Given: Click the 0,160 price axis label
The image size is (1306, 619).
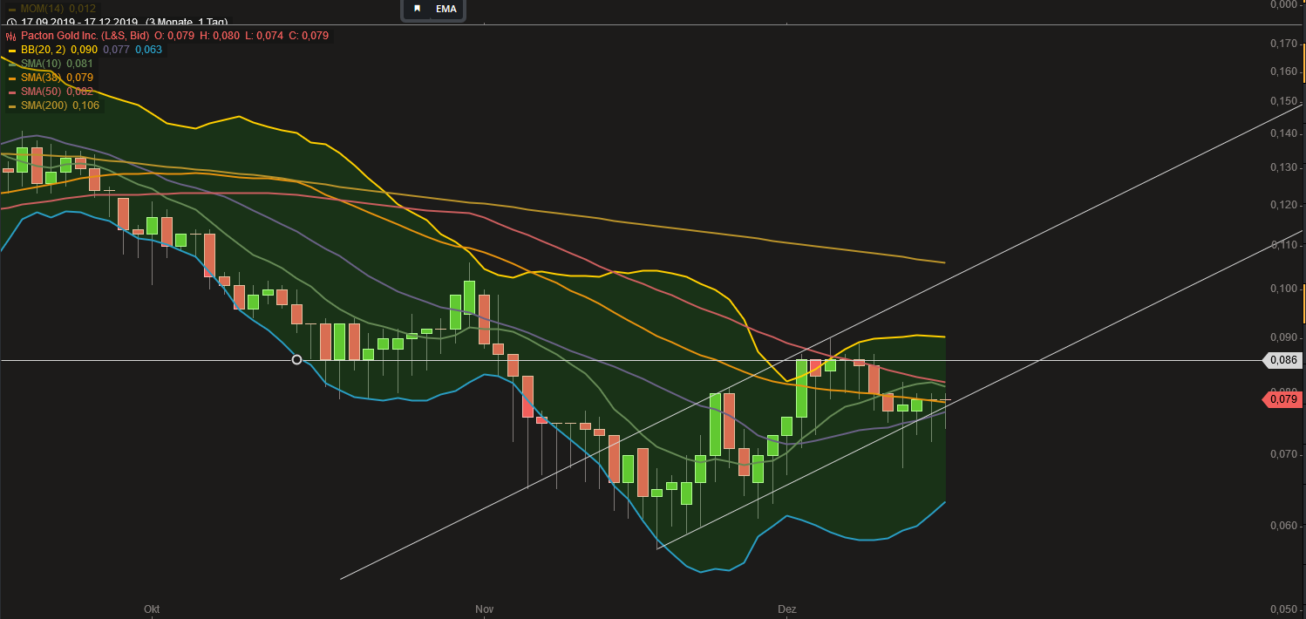Looking at the screenshot, I should click(1284, 71).
